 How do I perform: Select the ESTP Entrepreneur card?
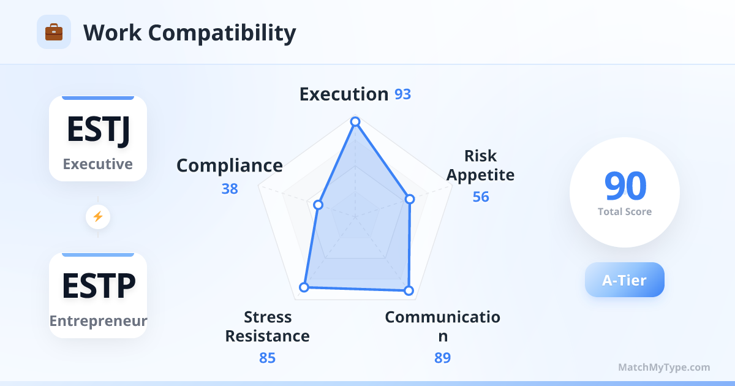pyautogui.click(x=98, y=295)
